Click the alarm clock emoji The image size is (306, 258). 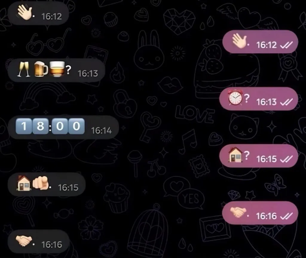click(235, 98)
